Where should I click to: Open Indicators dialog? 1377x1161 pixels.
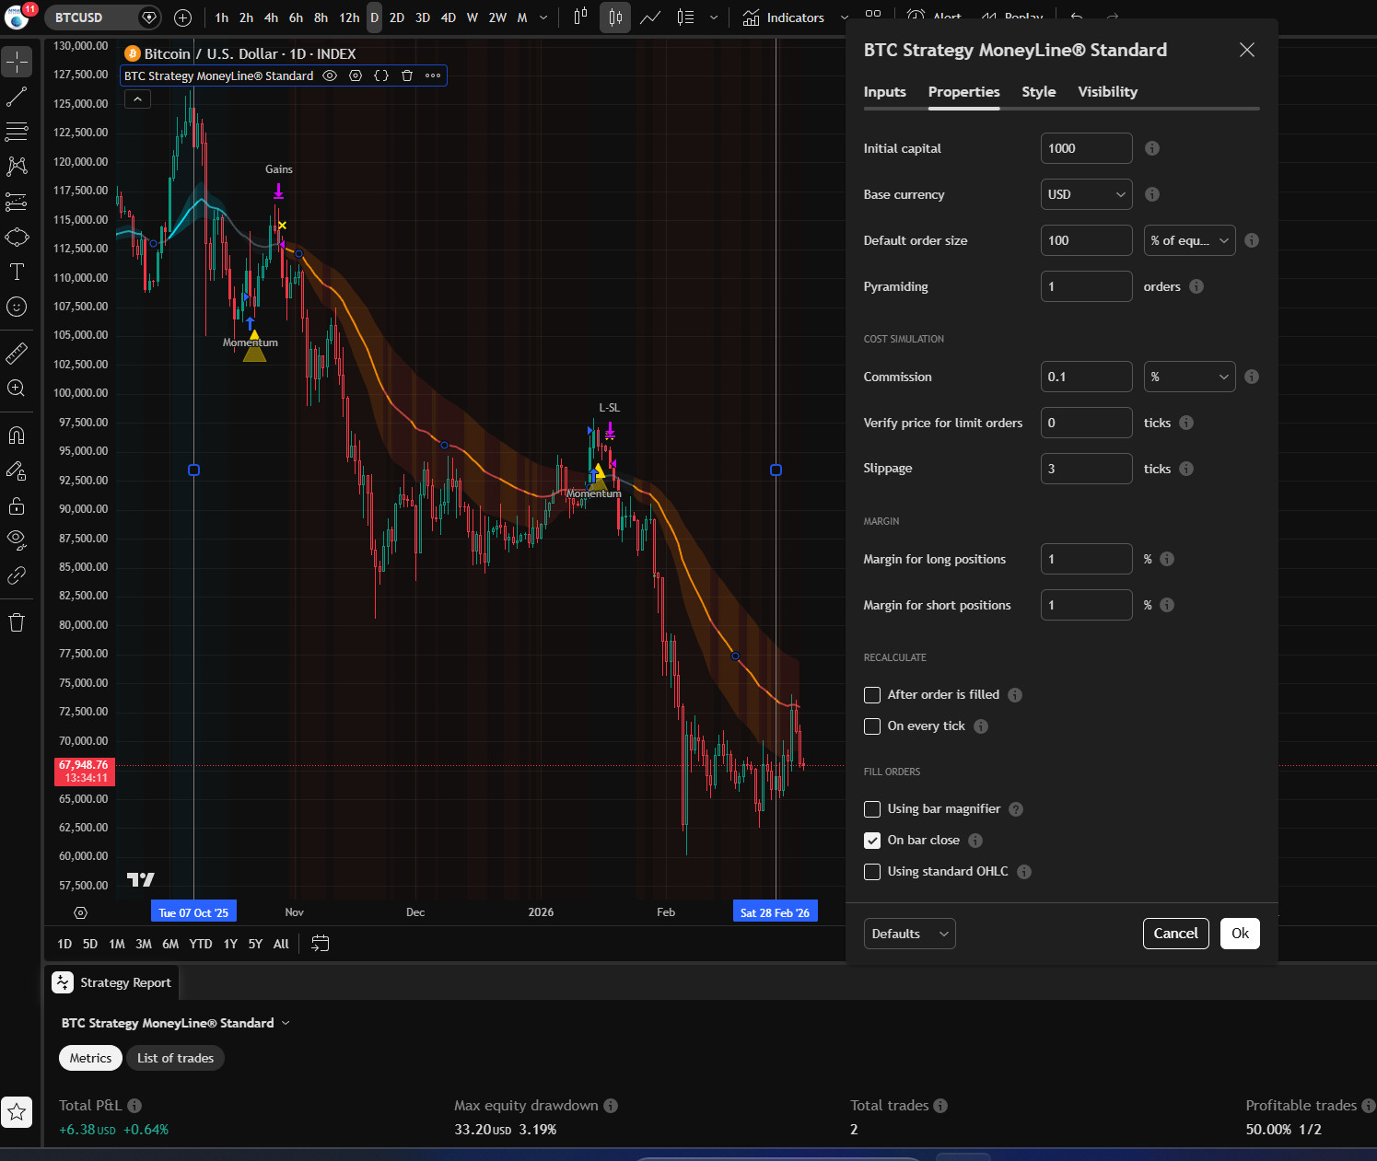(784, 17)
